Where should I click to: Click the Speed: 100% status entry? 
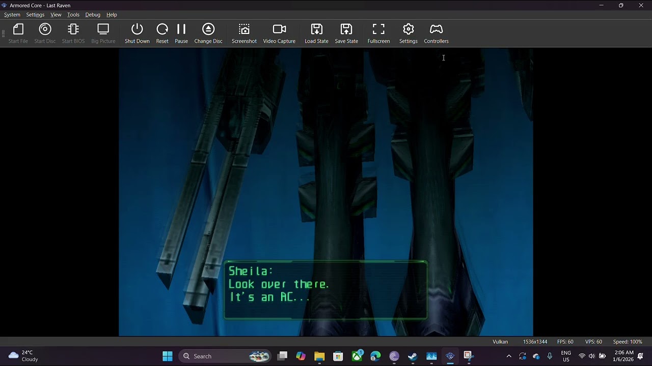tap(628, 342)
